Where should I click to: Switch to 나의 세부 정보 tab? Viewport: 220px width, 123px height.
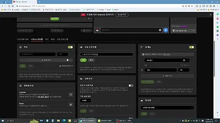coord(23,39)
